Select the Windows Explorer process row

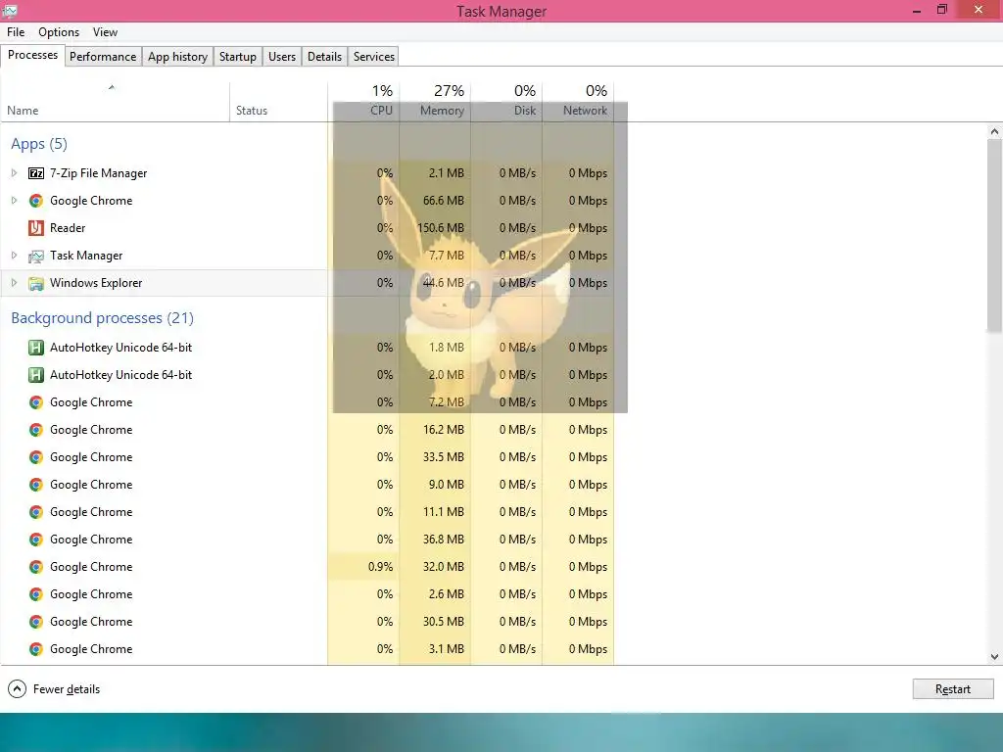307,283
